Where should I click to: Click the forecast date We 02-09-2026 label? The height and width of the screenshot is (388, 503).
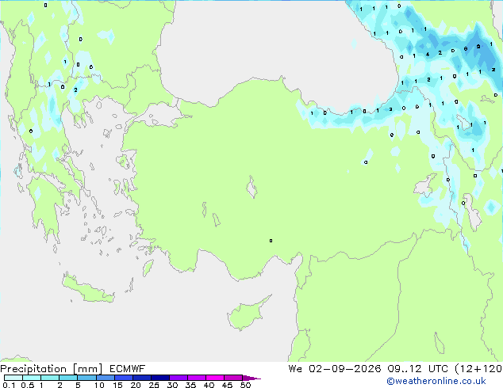pos(335,369)
